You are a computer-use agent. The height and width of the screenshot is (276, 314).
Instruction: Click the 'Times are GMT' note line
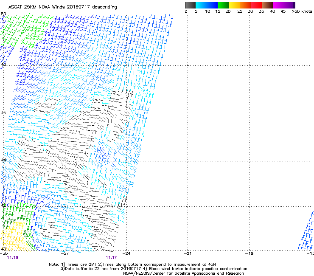[x=132, y=265]
